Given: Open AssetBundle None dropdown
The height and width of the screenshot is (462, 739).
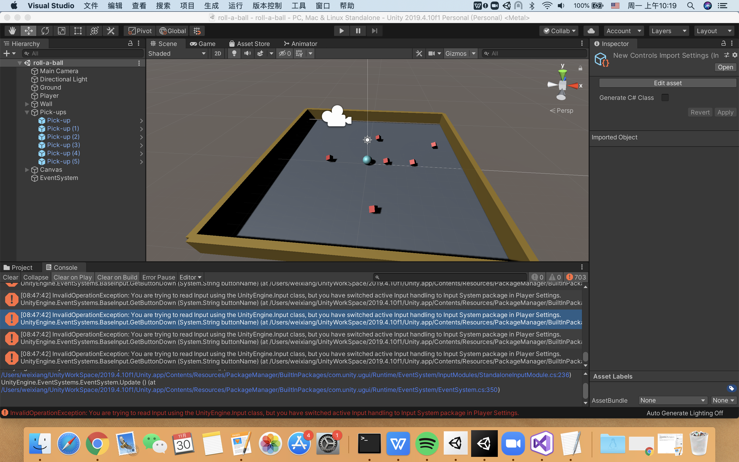Looking at the screenshot, I should (673, 400).
